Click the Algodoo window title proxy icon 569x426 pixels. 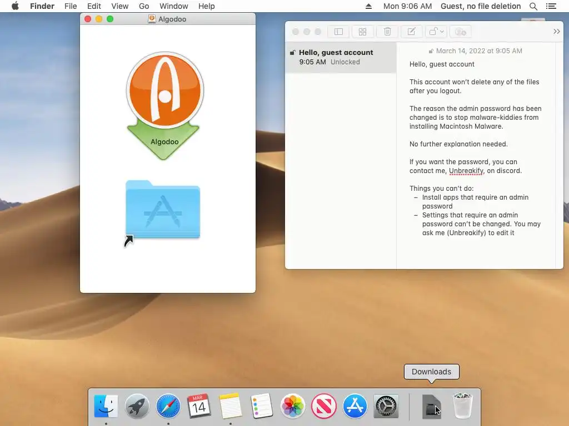coord(152,19)
